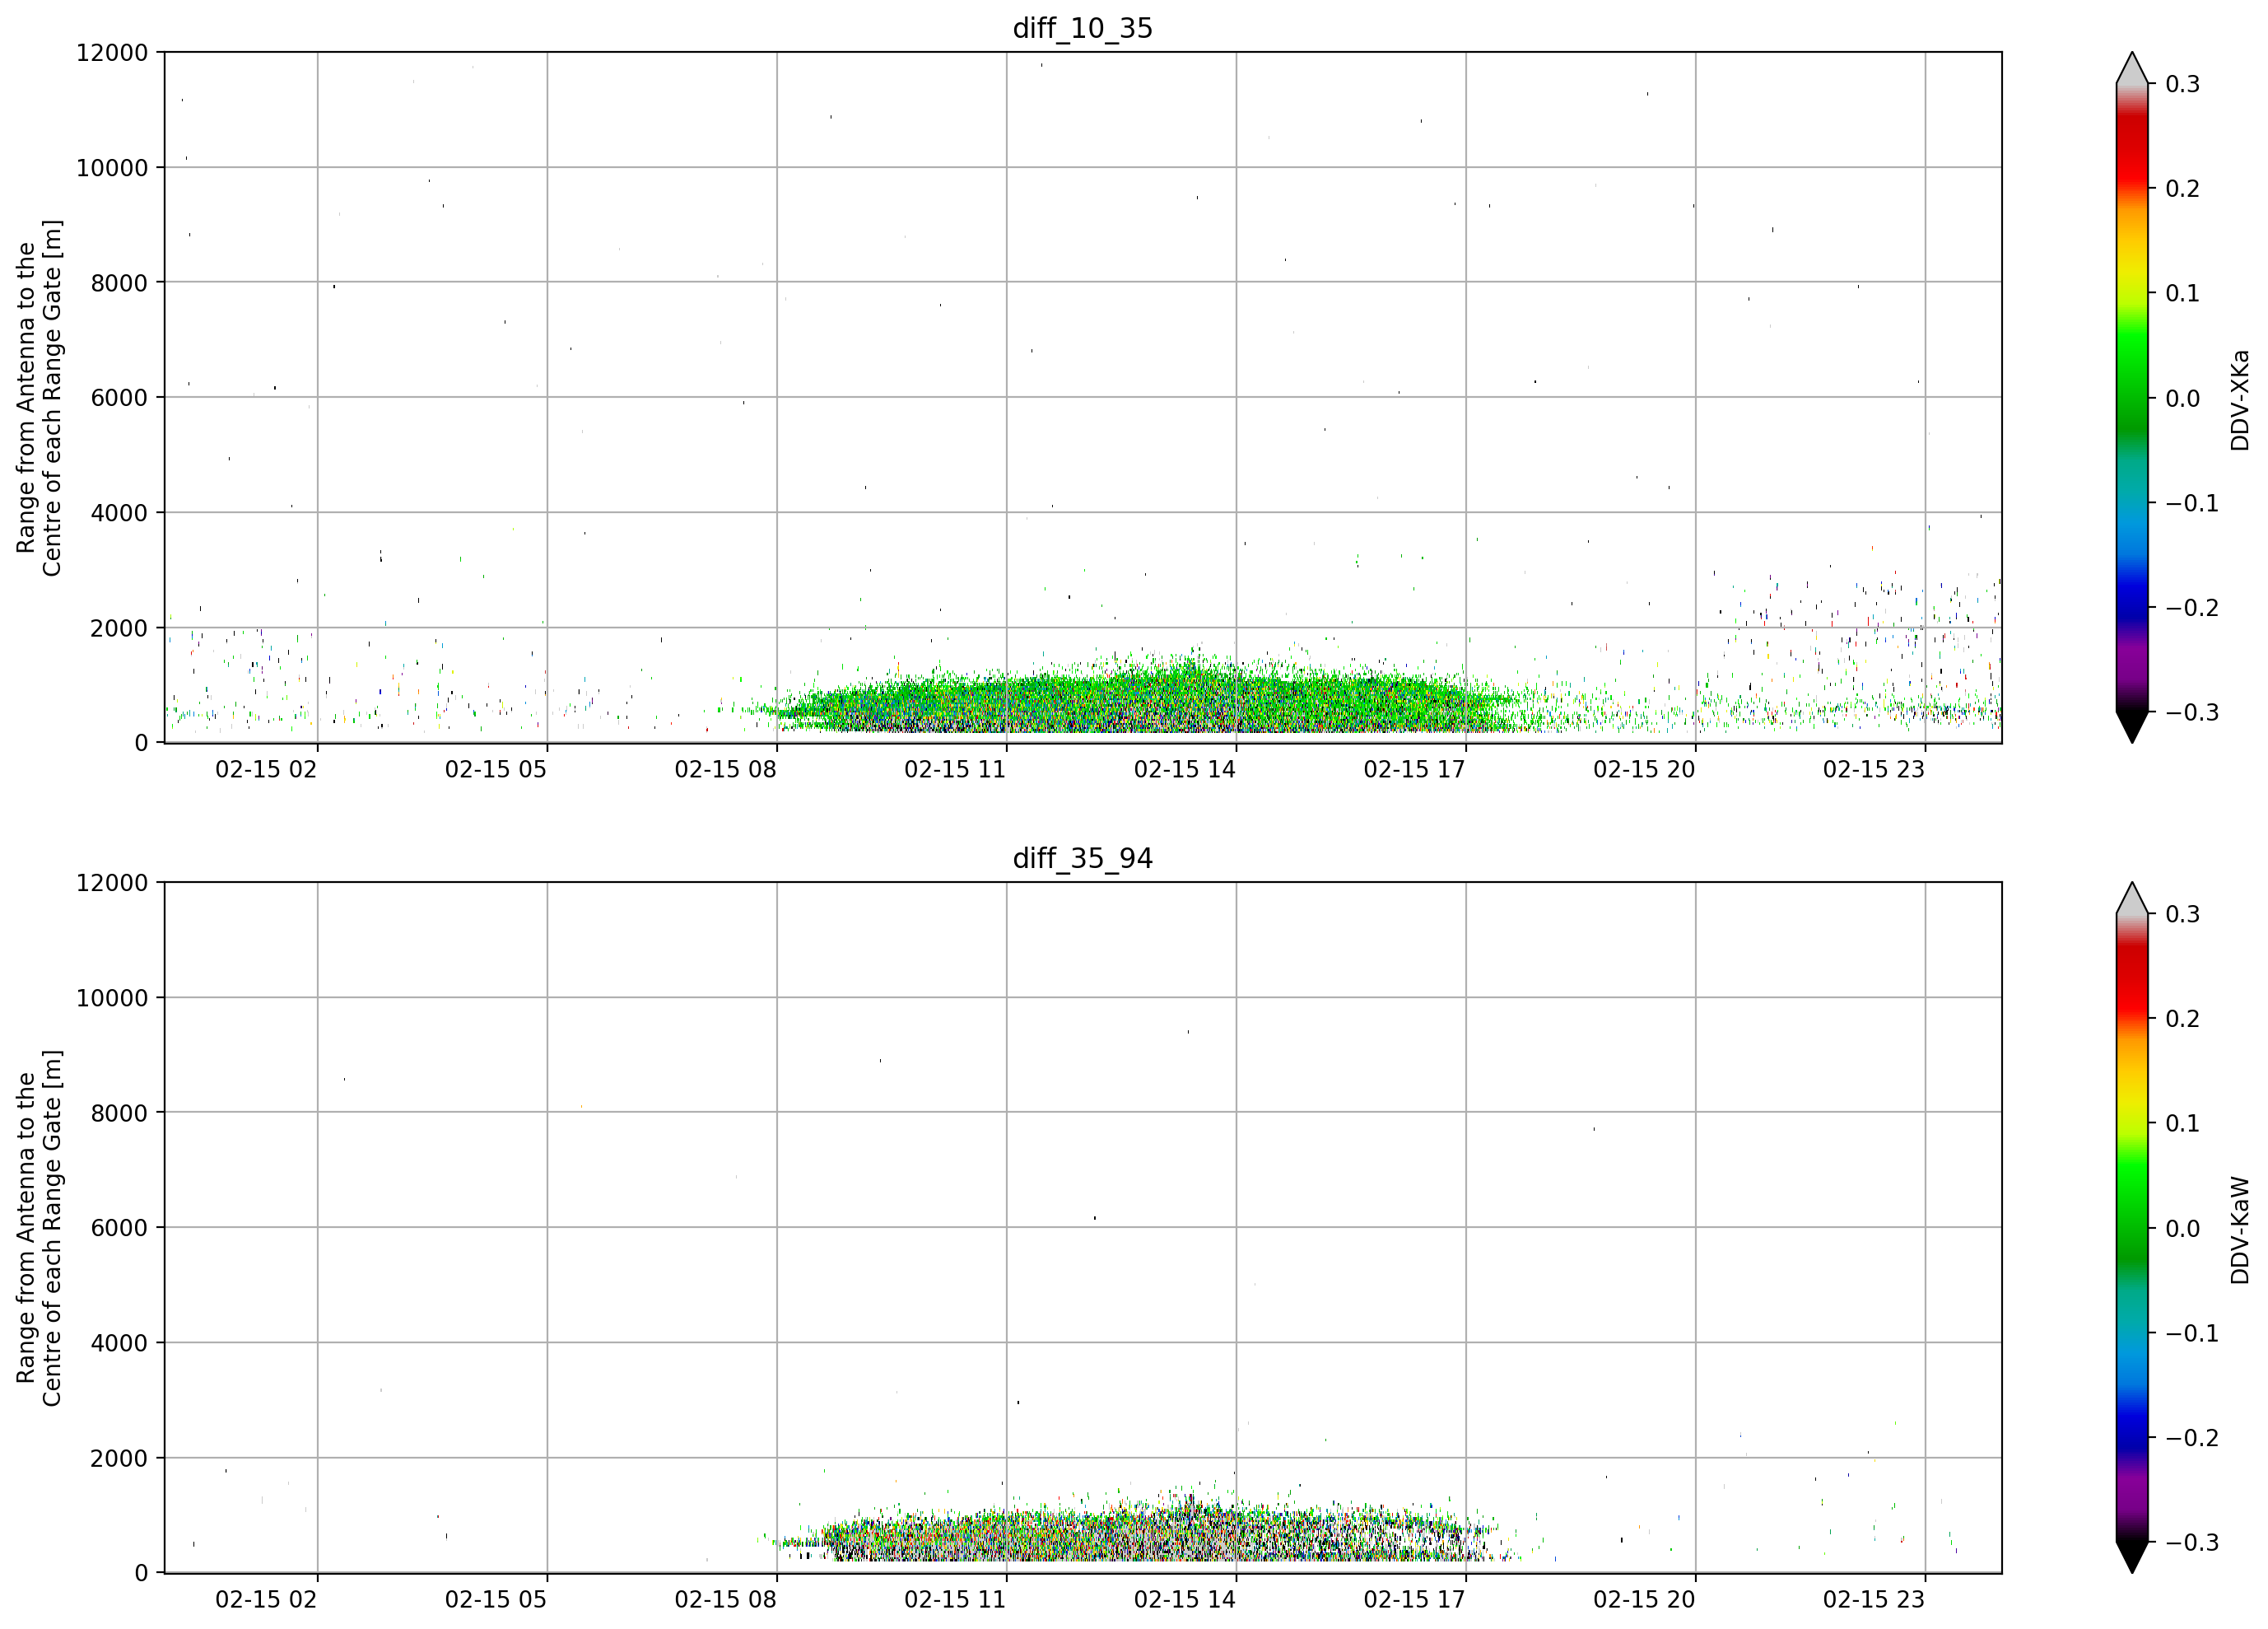Click the 02-15 23 x-tick under the diff_35_94 plot
Image resolution: width=2268 pixels, height=1629 pixels.
pos(1874,1600)
